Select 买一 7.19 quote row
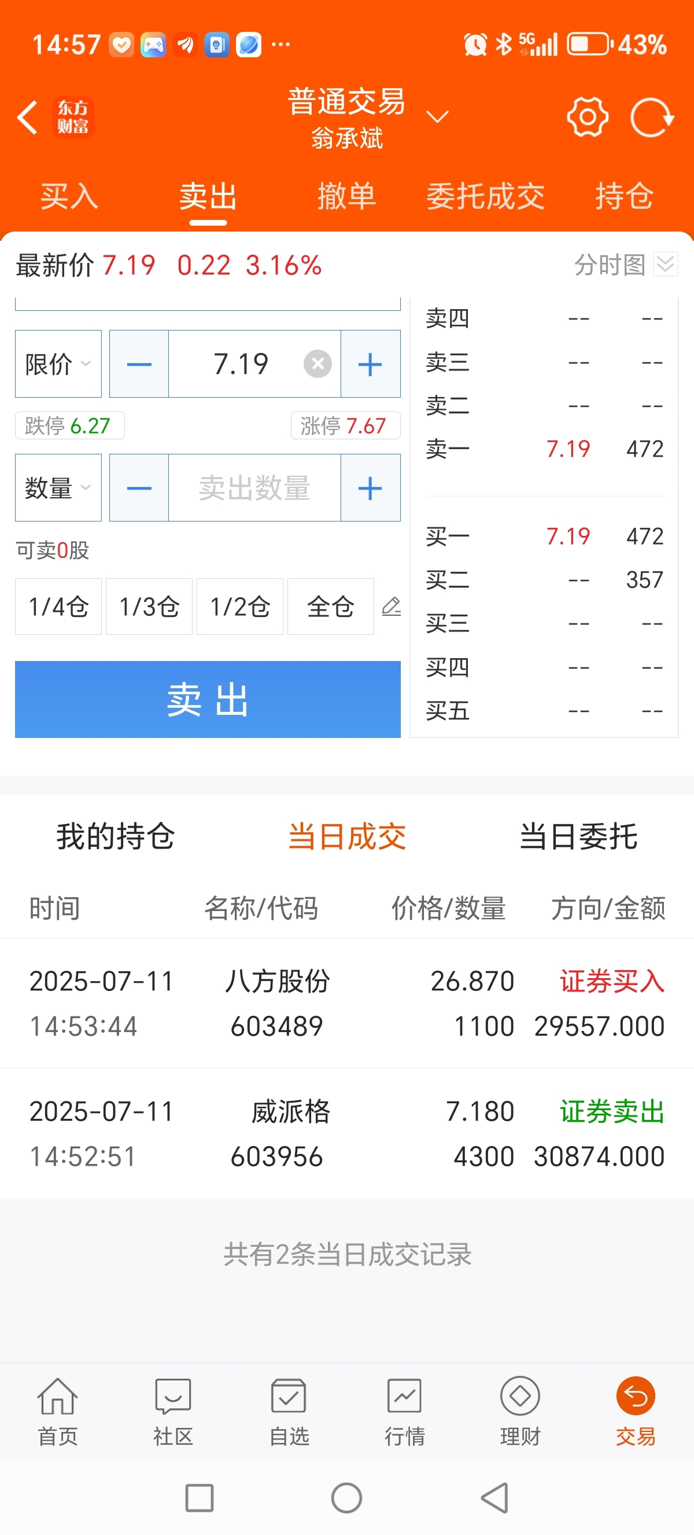 pos(544,537)
